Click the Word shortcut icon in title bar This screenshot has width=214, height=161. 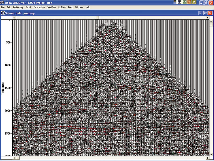coord(179,2)
